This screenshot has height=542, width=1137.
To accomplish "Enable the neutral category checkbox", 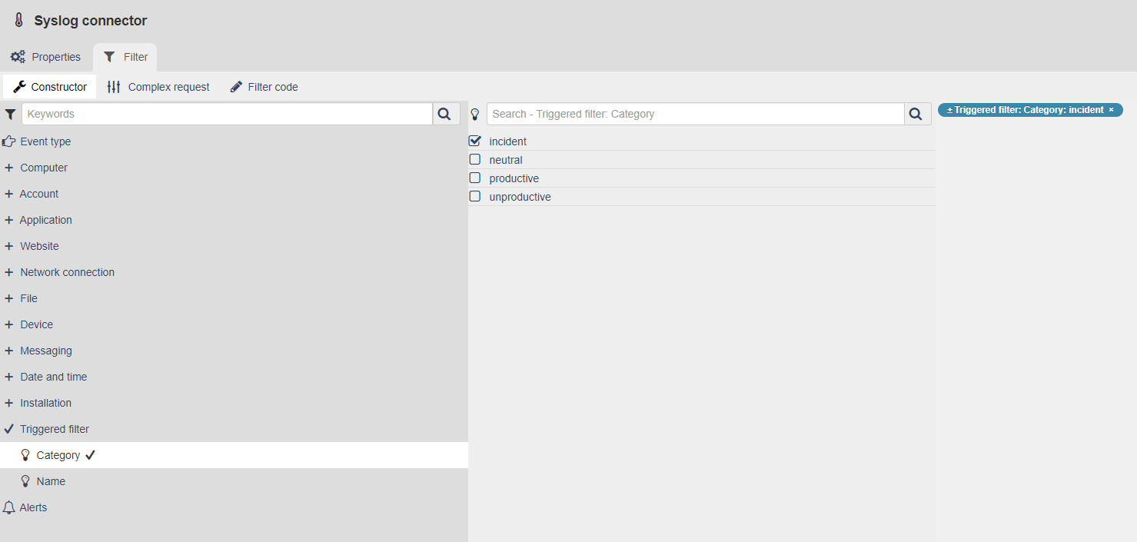I will tap(474, 159).
